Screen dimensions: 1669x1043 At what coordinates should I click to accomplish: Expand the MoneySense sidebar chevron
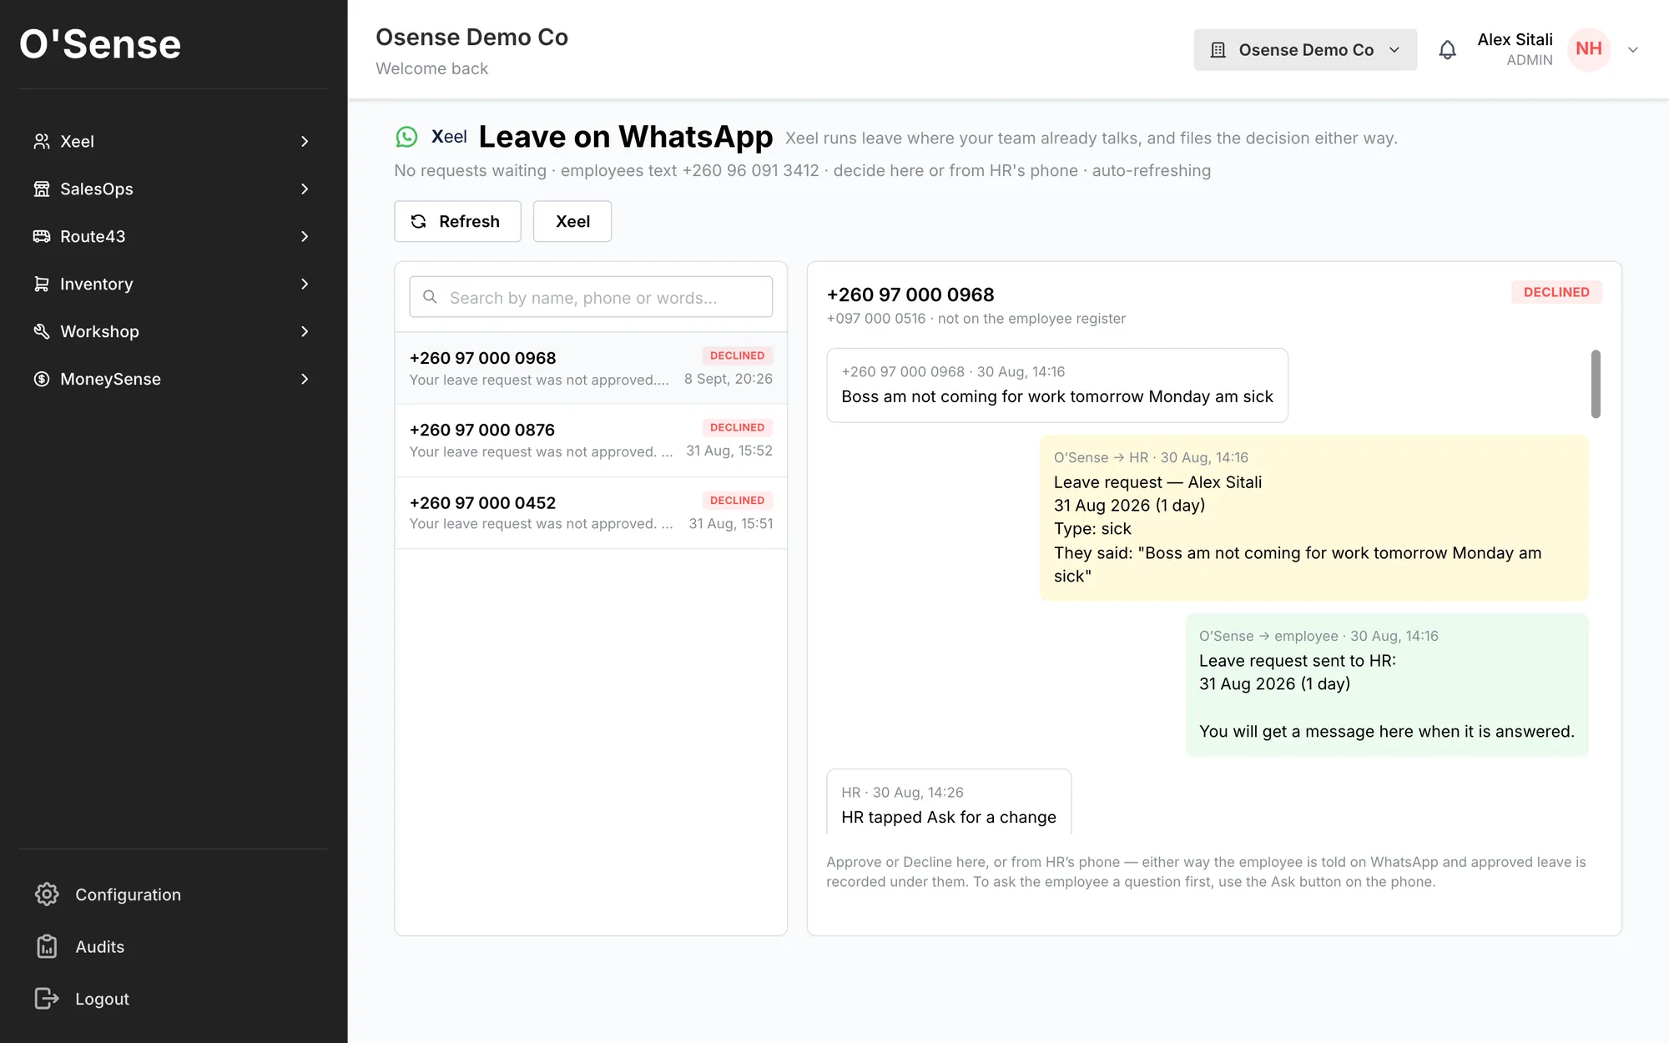tap(305, 380)
